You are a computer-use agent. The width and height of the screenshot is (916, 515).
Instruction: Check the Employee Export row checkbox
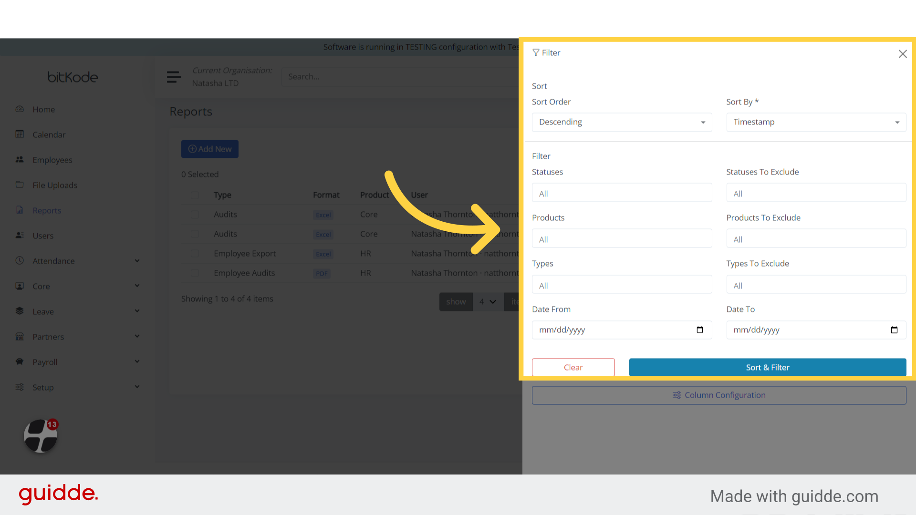[195, 254]
